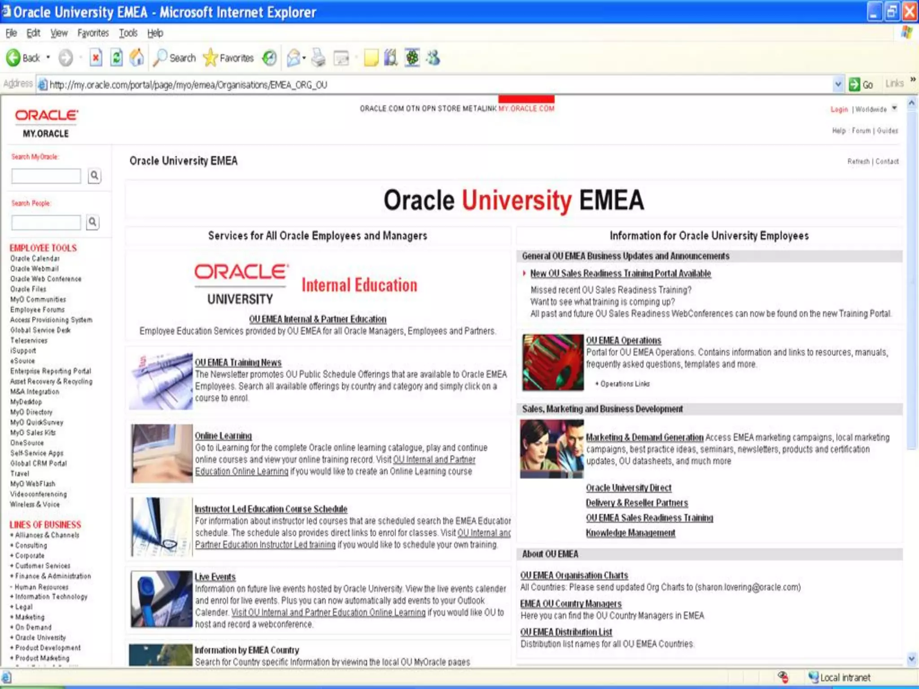Screen dimensions: 919x689
Task: Expand the Mail button dropdown arrow
Action: (304, 58)
